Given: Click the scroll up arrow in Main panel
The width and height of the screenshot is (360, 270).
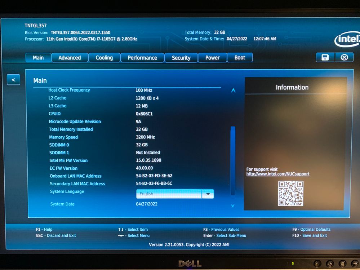Looking at the screenshot, I should coord(233,90).
